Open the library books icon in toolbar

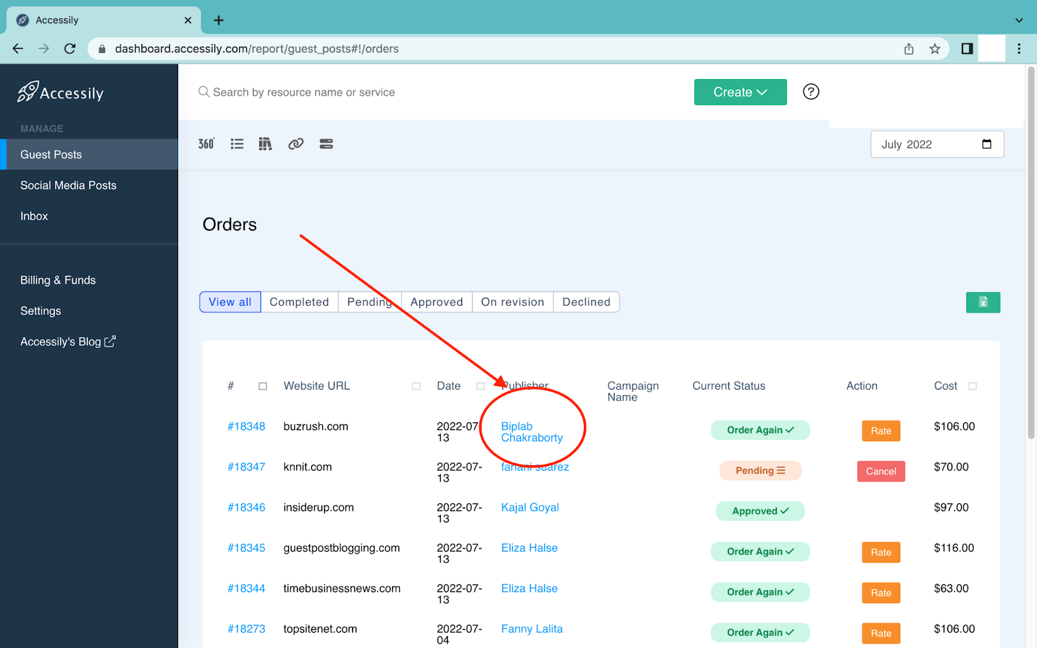pyautogui.click(x=265, y=144)
